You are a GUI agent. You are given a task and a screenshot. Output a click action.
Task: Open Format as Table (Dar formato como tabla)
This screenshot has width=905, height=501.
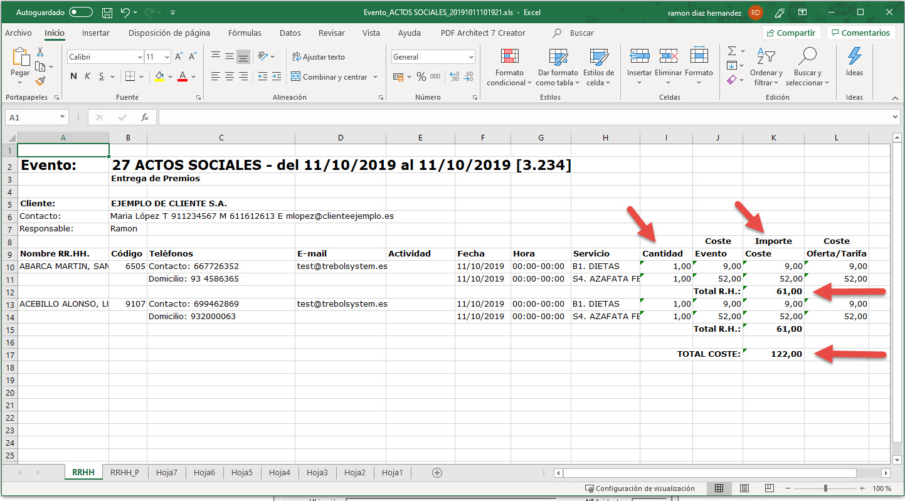pos(558,67)
